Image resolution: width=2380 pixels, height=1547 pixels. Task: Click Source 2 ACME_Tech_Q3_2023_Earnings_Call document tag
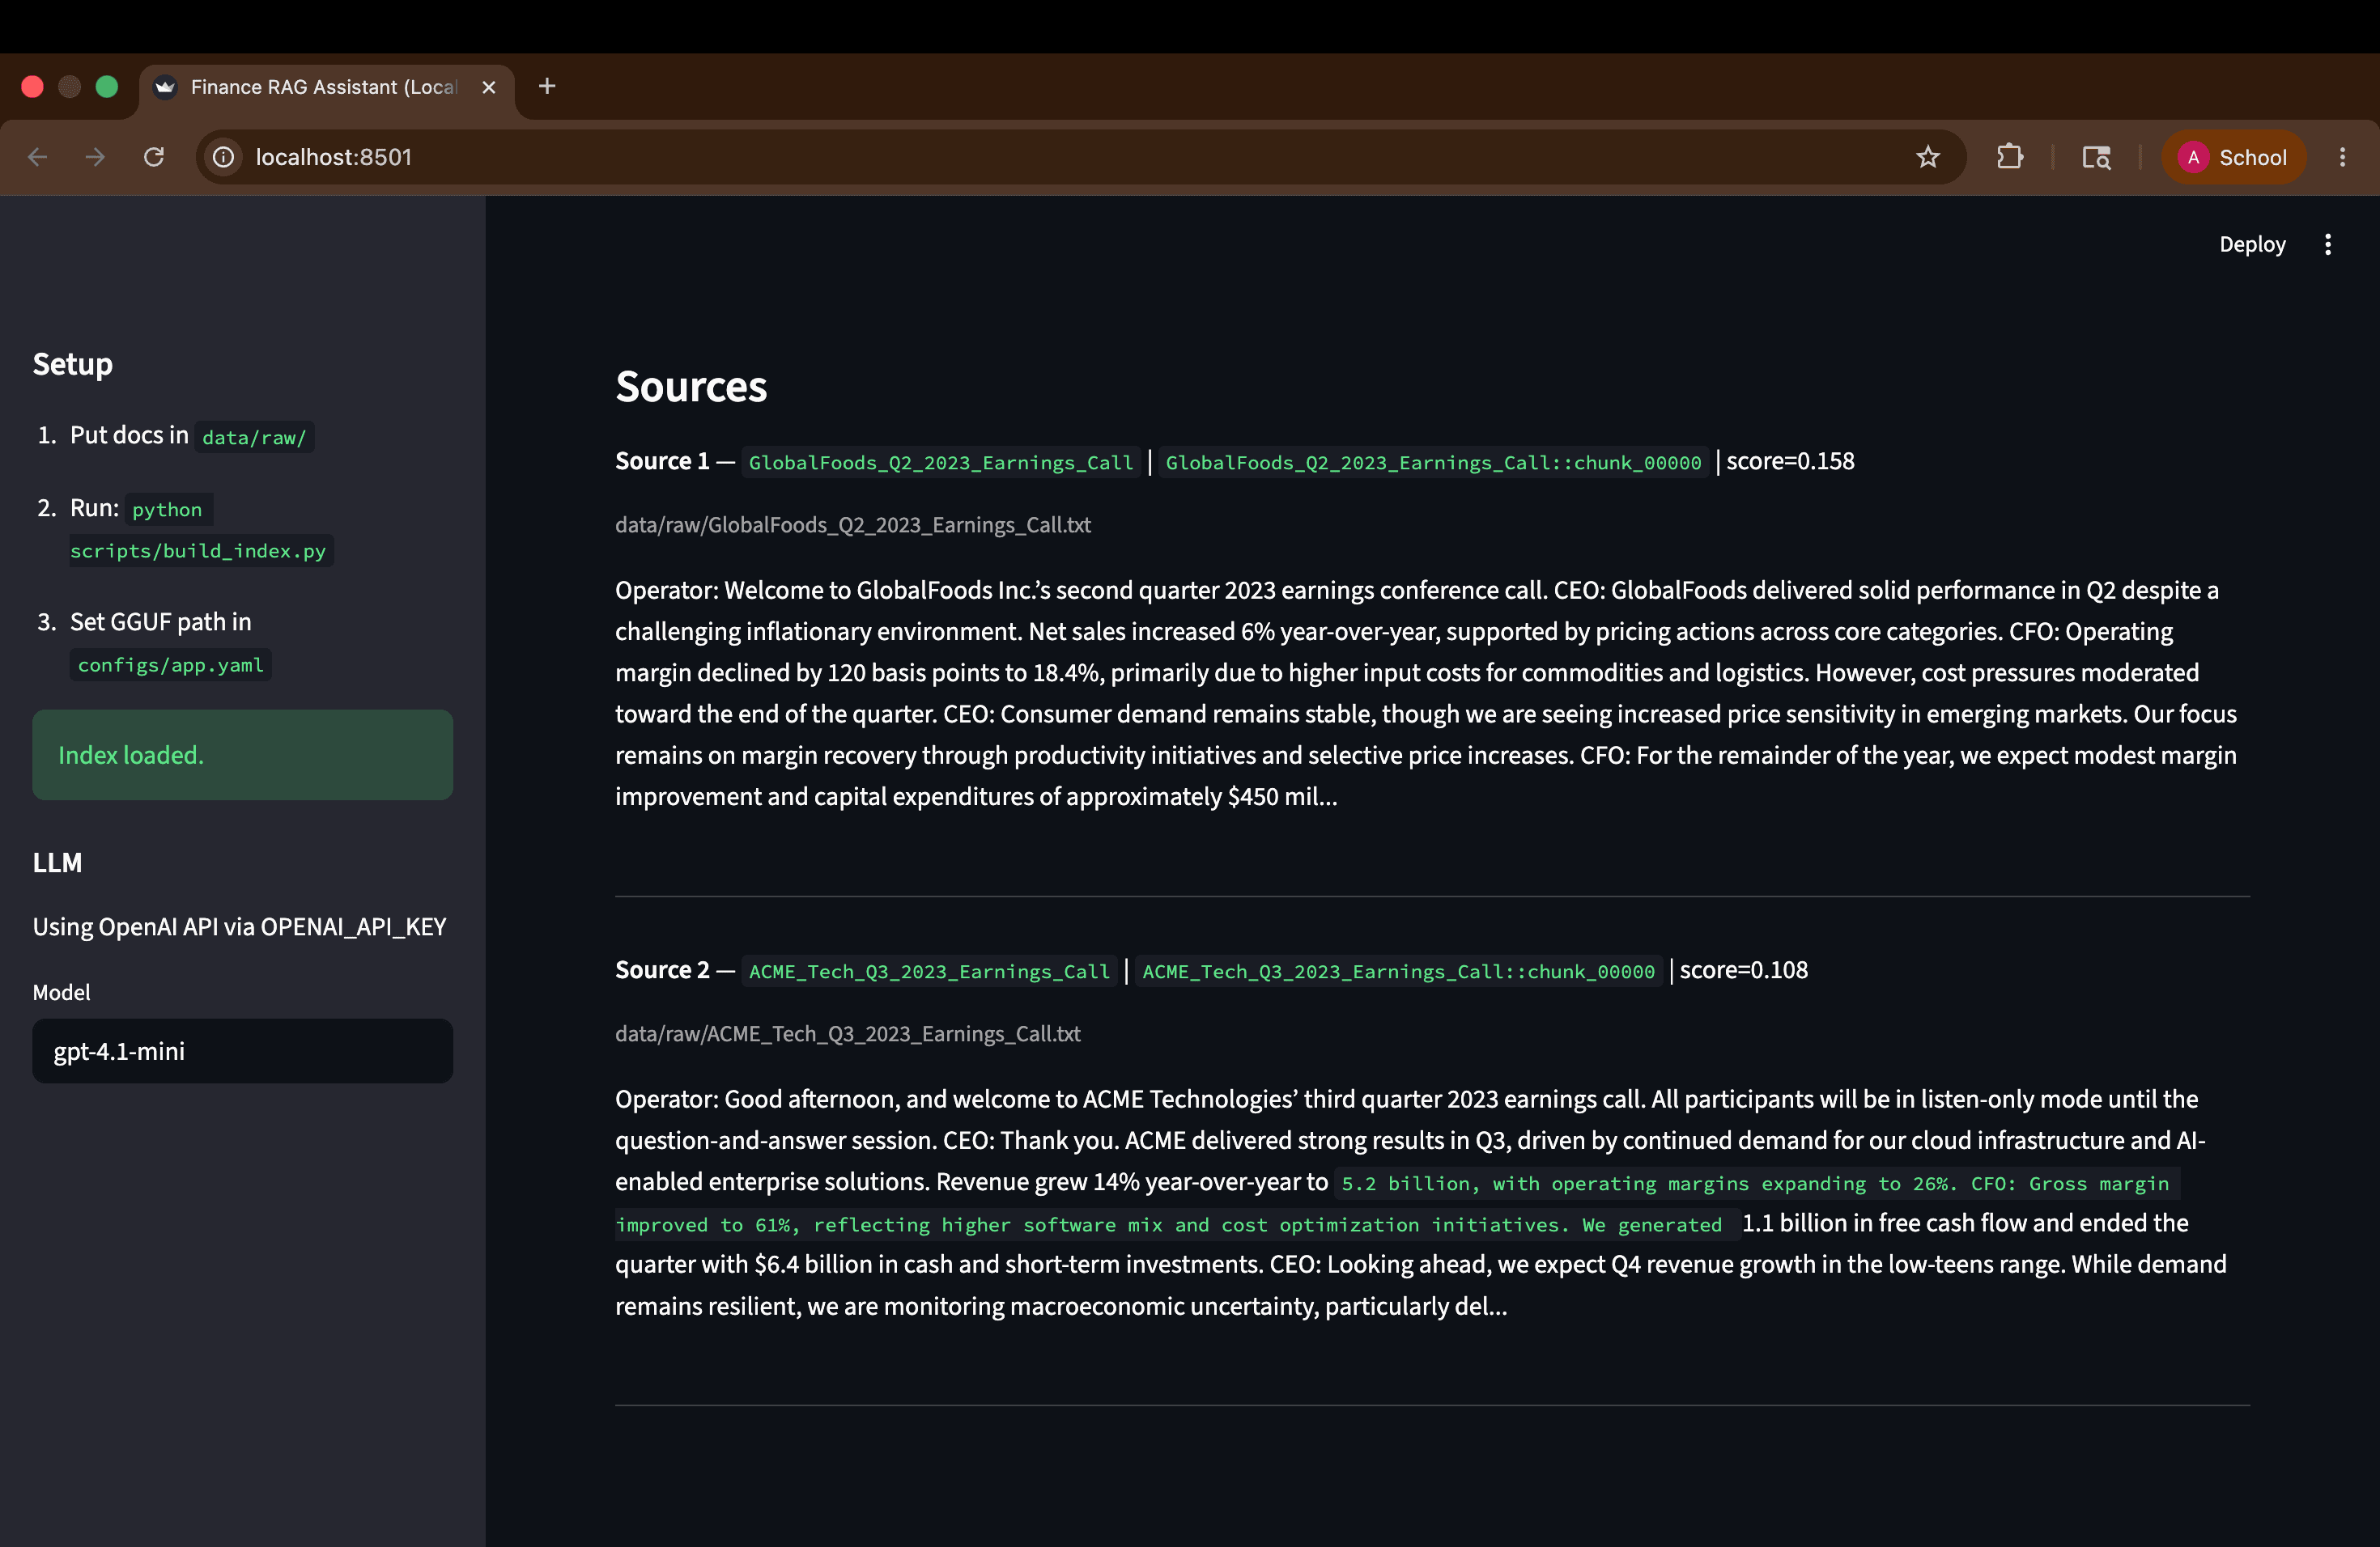click(x=929, y=970)
